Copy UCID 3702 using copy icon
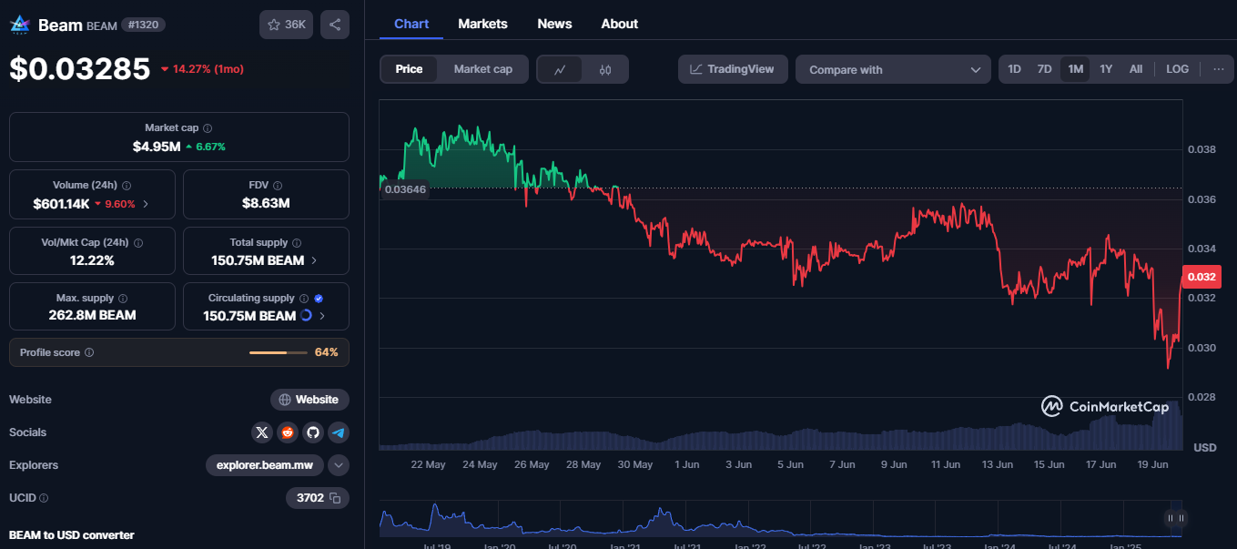The height and width of the screenshot is (549, 1237). coord(335,498)
